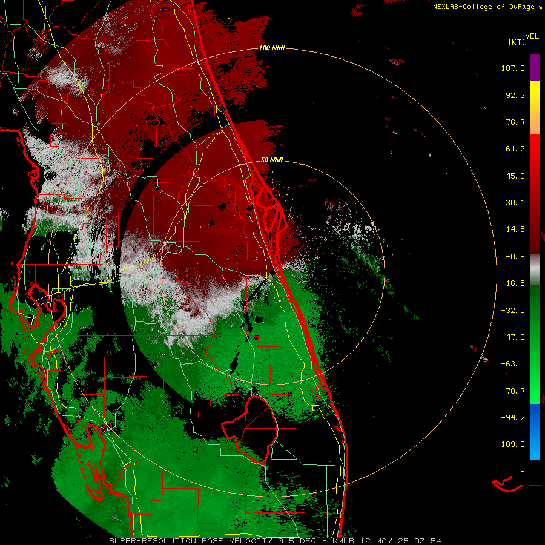This screenshot has width=545, height=545.
Task: Click the blue segment of velocity color bar
Action: click(535, 432)
